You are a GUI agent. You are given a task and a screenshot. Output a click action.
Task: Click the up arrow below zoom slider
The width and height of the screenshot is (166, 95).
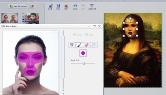pyautogui.click(x=63, y=90)
